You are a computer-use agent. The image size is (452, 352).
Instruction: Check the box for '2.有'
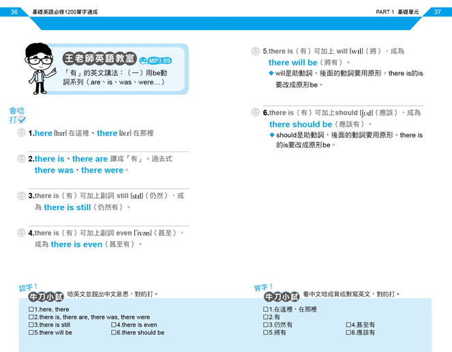click(266, 317)
